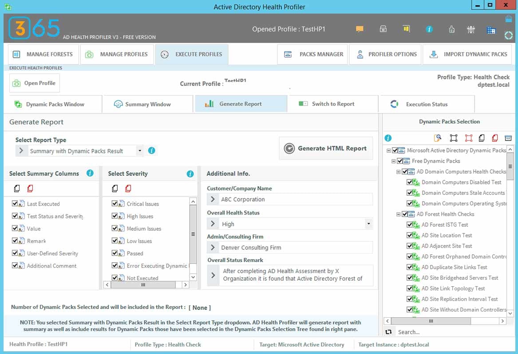Click down arrow of packs tree scrollbar
Screen dimensions: 518x354
coord(510,313)
